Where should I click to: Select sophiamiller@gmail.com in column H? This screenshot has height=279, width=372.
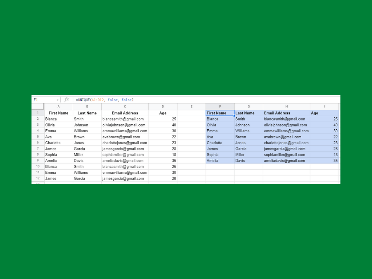[x=286, y=154]
